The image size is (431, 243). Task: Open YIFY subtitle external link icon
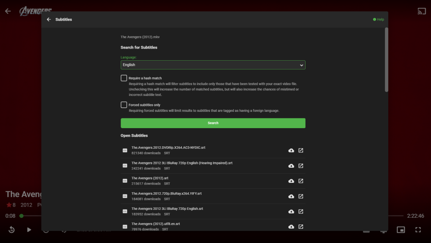pos(301,197)
